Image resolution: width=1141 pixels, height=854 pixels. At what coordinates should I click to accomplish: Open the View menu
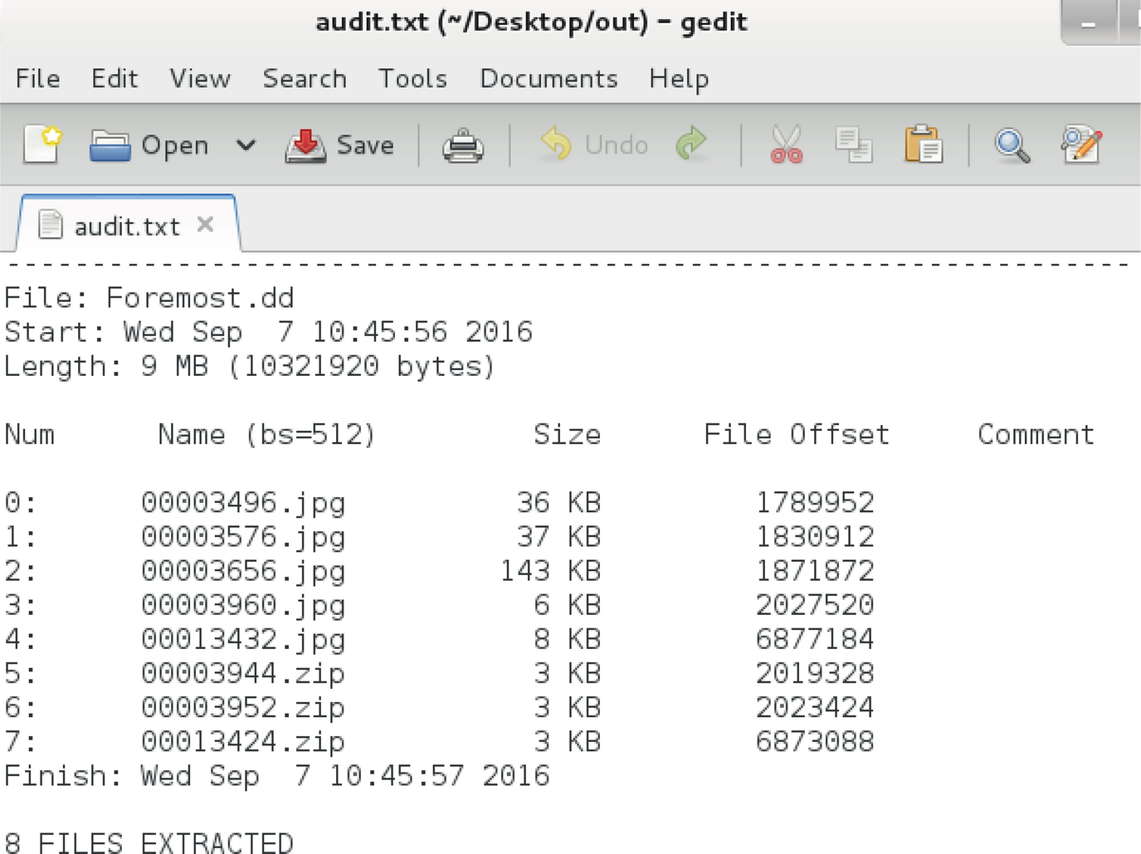(200, 79)
